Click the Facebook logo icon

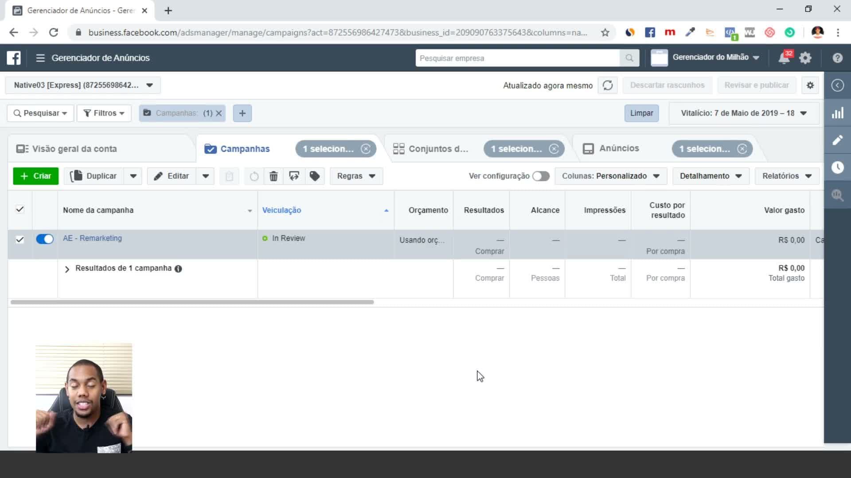pos(14,58)
